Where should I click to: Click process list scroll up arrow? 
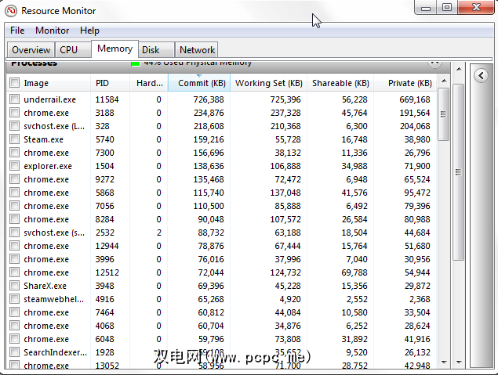pyautogui.click(x=444, y=81)
